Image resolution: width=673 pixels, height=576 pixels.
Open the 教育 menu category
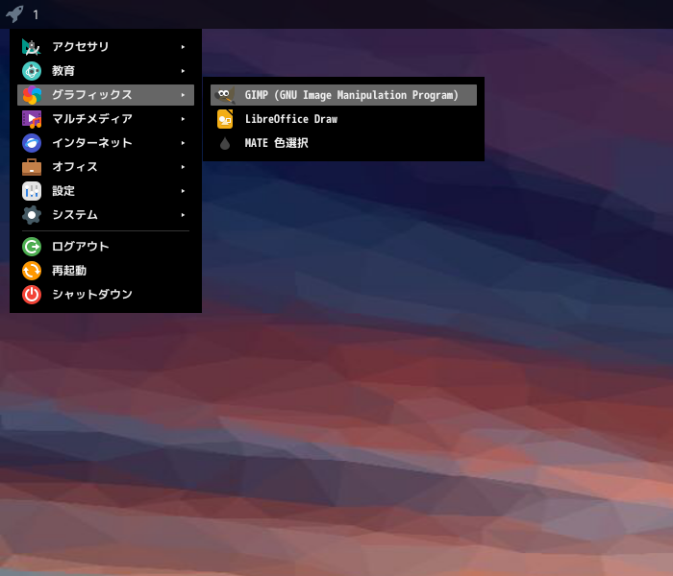tap(106, 71)
